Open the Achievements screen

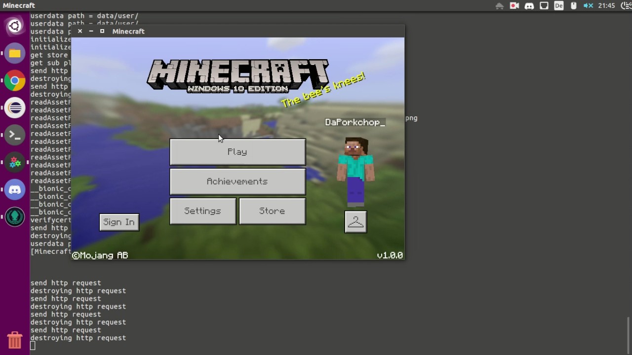(237, 181)
